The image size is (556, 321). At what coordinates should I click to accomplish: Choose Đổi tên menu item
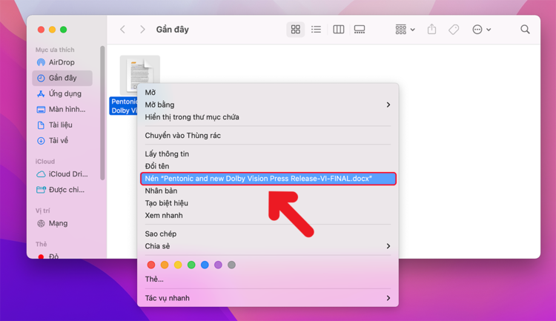[x=268, y=166]
